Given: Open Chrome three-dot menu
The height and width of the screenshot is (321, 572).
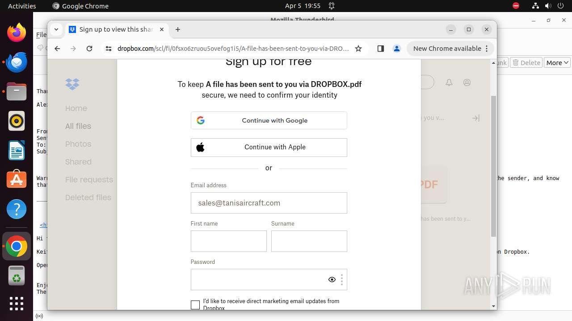Looking at the screenshot, I should click(487, 49).
